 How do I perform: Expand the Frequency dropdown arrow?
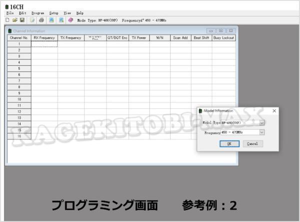261,132
